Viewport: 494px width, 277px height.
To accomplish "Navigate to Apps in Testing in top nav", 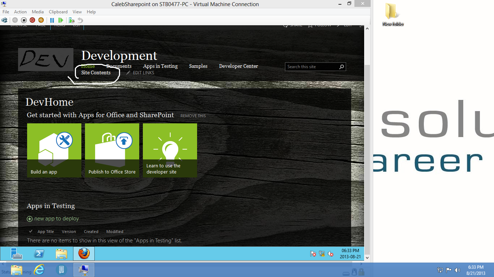I will [x=160, y=66].
